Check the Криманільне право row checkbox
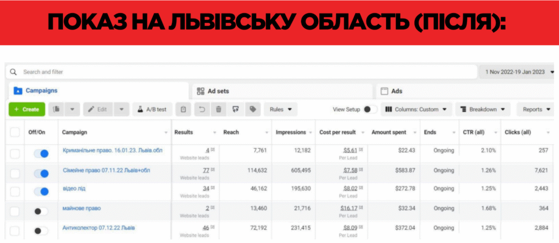559x243 pixels. (15, 154)
